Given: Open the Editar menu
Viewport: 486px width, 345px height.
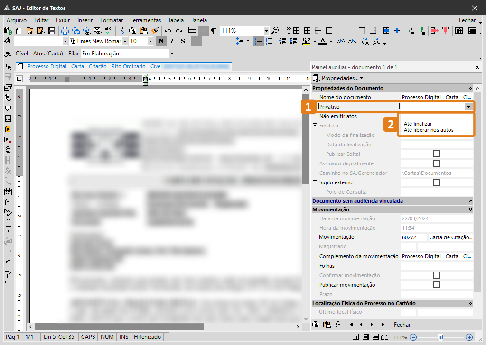Looking at the screenshot, I should 41,20.
